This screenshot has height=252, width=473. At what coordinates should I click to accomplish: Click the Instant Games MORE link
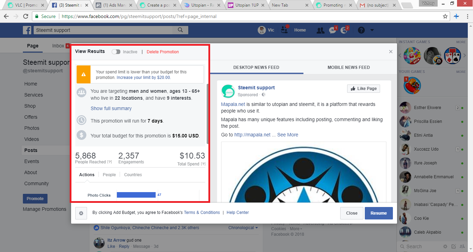point(461,42)
